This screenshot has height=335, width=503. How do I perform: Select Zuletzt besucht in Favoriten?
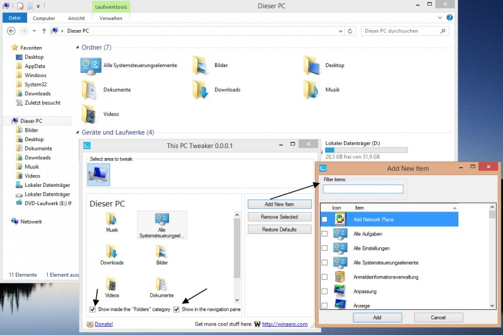pyautogui.click(x=38, y=103)
